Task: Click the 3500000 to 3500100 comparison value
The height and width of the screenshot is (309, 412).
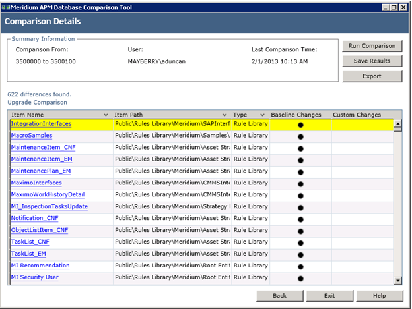Action: tap(46, 61)
